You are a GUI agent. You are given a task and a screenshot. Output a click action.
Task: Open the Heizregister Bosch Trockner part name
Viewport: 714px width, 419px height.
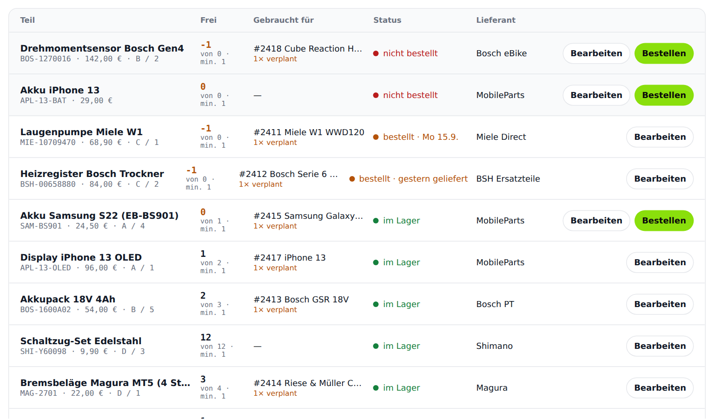coord(92,174)
